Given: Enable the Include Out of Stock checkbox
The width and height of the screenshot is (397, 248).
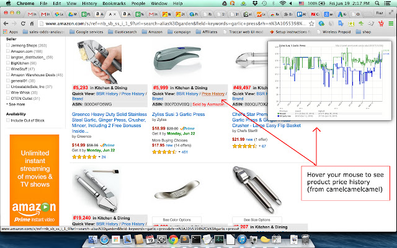Looking at the screenshot, I should tap(8, 120).
